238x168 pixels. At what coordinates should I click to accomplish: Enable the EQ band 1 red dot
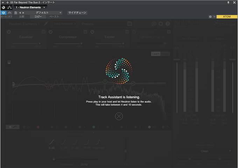click(38, 127)
